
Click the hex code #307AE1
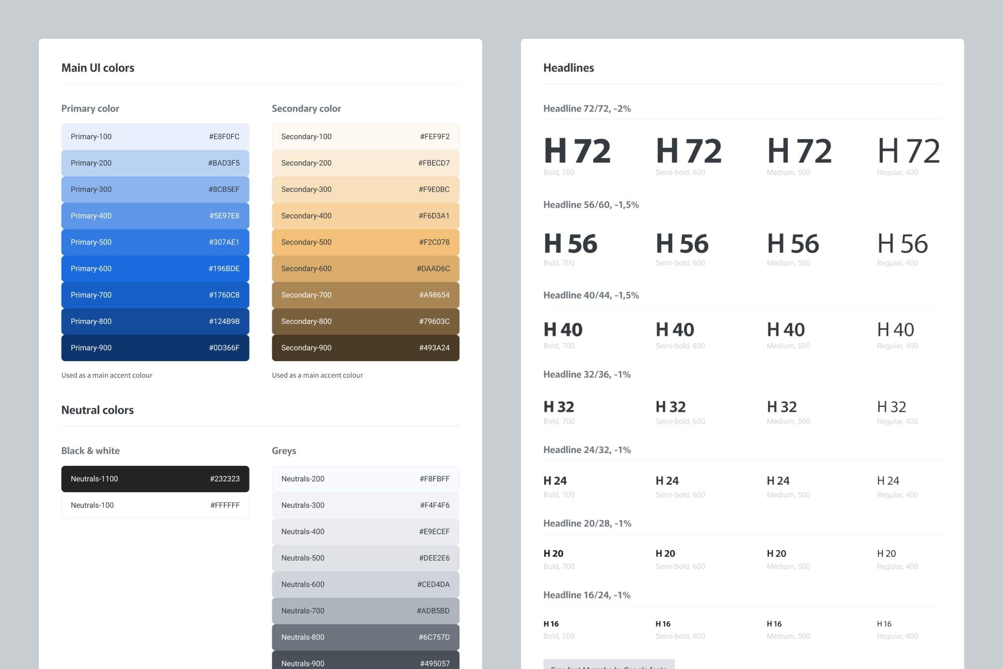(223, 242)
